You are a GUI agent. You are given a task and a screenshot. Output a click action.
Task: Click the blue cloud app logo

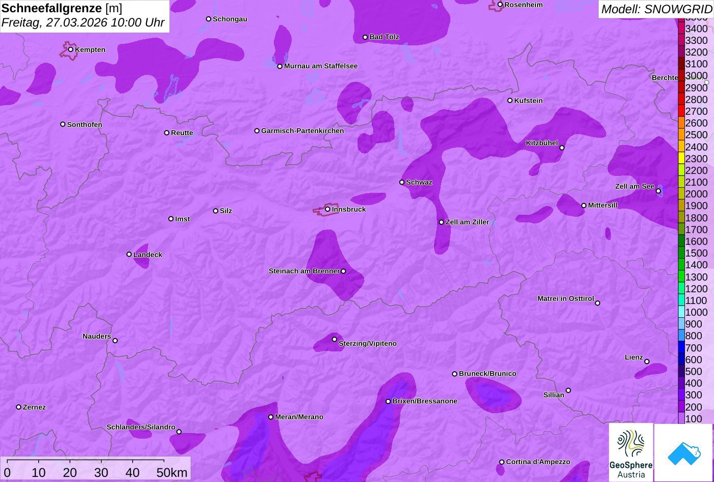[683, 452]
